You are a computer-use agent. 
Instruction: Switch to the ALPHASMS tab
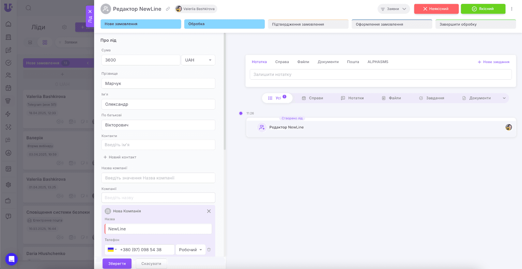tap(378, 62)
